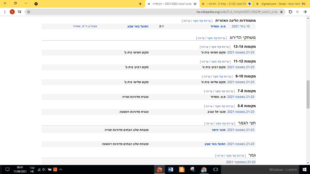
Task: Open מ.ס. אשדוד link in the 2-1 row
Action: coord(218,26)
